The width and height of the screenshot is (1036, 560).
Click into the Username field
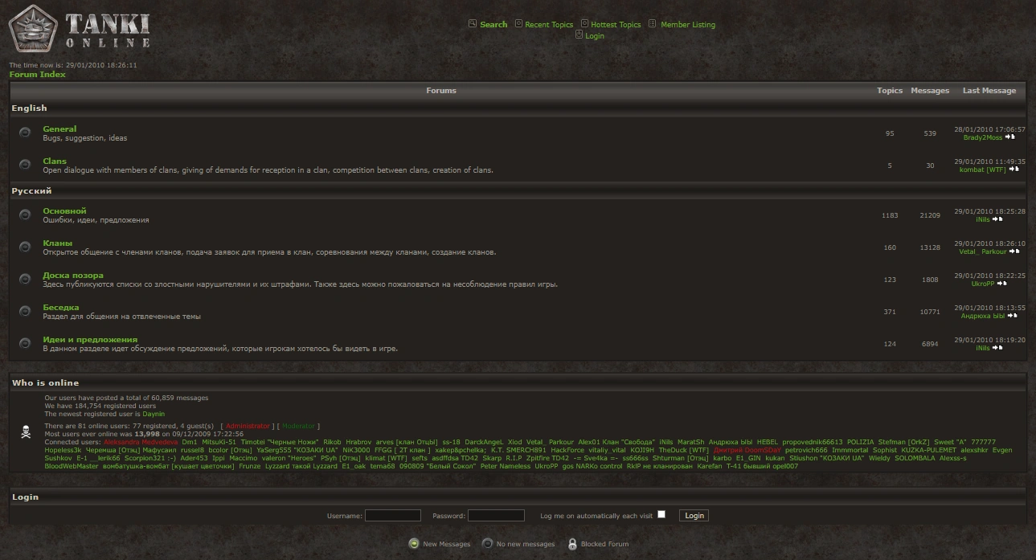pos(393,516)
